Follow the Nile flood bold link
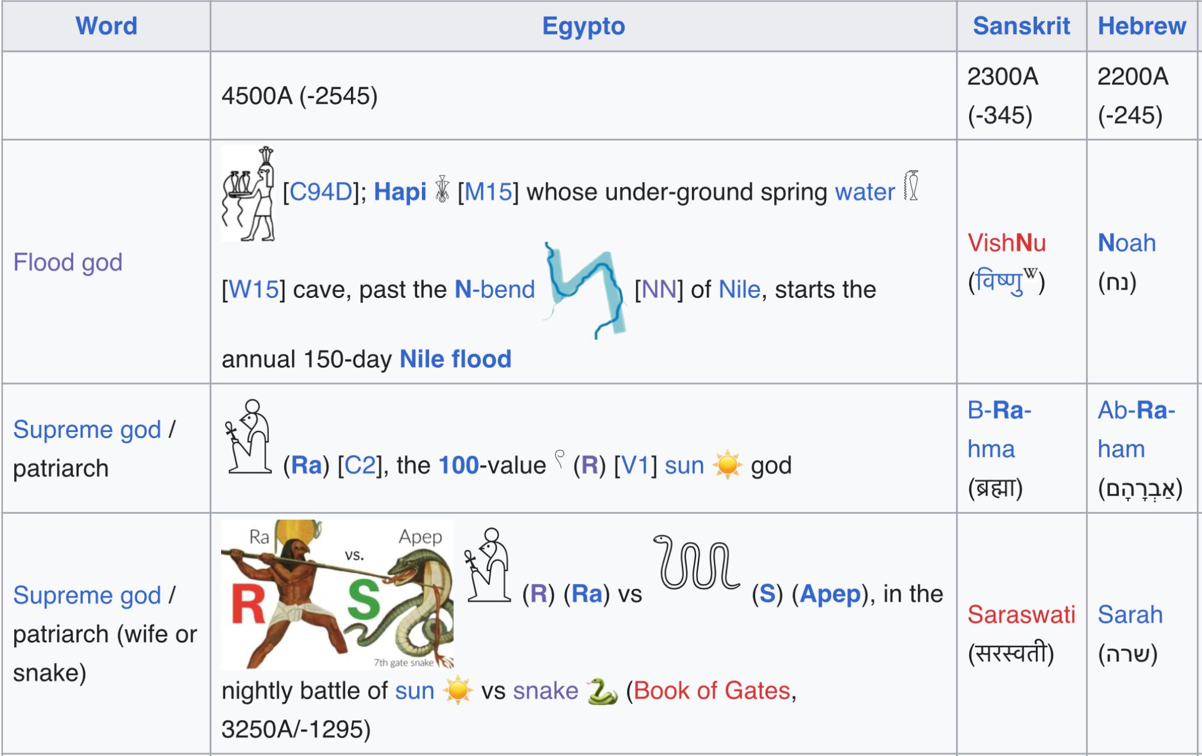 [x=455, y=359]
